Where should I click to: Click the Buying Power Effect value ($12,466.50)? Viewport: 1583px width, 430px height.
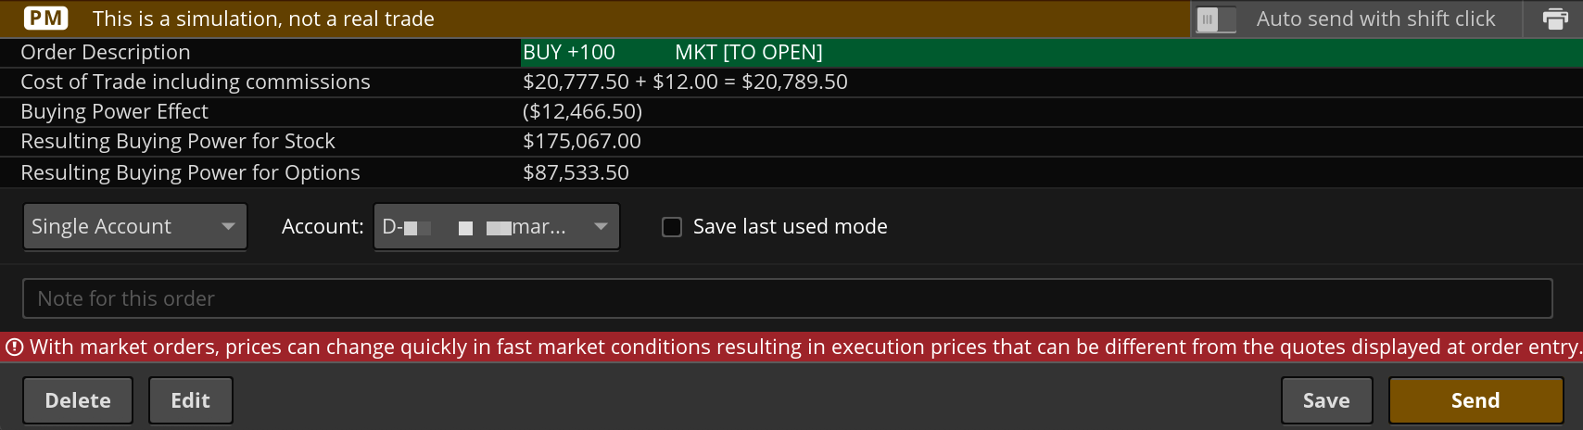pyautogui.click(x=582, y=112)
